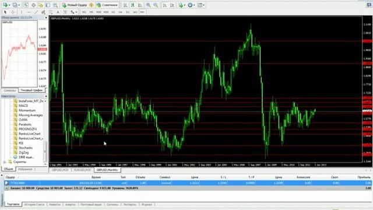Screen dimensions: 373x210
Task: Switch timeframe to H4
Action: point(121,12)
